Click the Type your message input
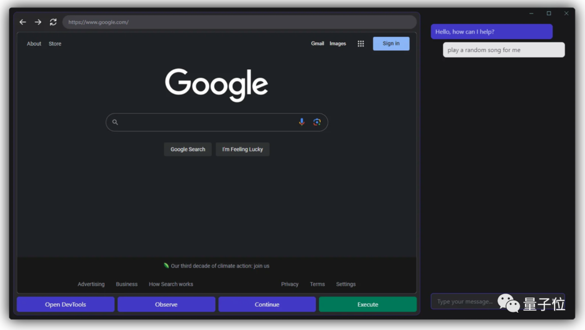 point(463,301)
